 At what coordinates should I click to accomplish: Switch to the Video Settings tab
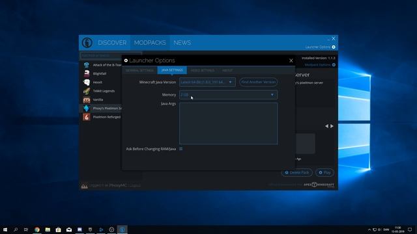(x=203, y=70)
